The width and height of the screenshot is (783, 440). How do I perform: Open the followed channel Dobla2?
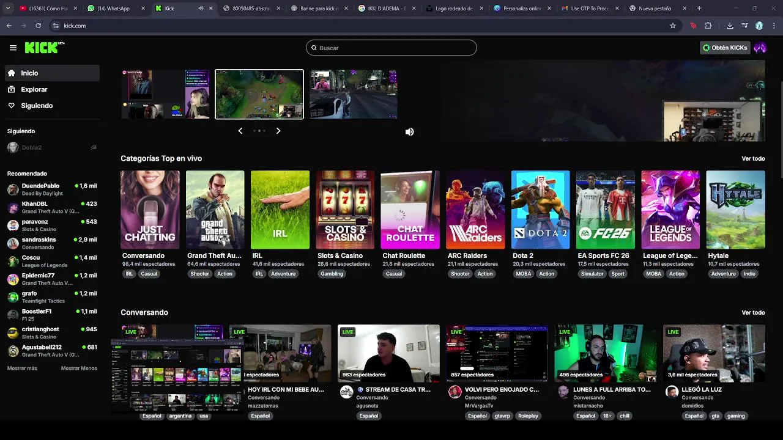point(52,147)
